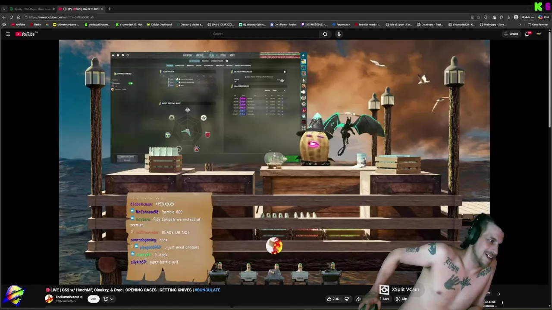Open the Isle of Siptah bookmark
The image size is (552, 310).
399,25
